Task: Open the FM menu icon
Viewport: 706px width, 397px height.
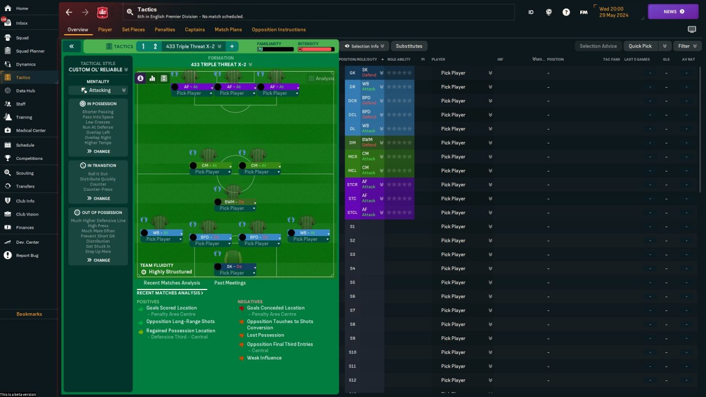Action: pyautogui.click(x=584, y=12)
